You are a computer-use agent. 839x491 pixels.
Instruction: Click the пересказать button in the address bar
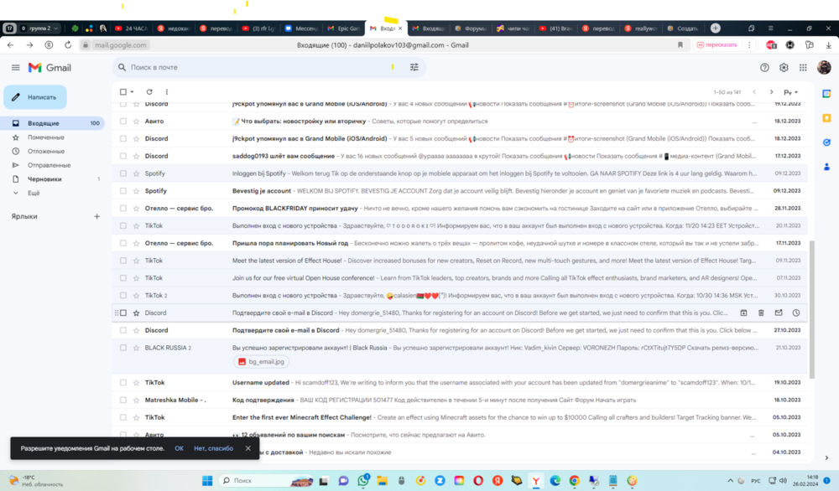(717, 45)
